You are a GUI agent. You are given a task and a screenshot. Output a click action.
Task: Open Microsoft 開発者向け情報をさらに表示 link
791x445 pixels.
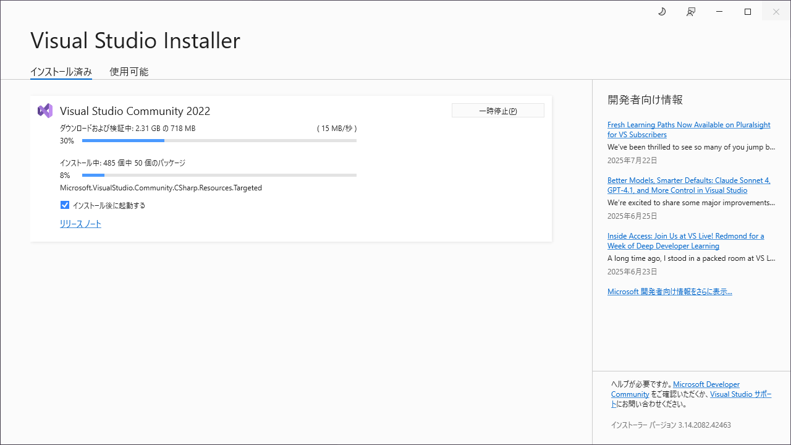(x=670, y=292)
